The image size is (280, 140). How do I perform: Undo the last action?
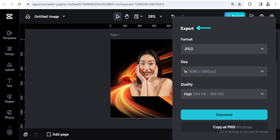[173, 16]
